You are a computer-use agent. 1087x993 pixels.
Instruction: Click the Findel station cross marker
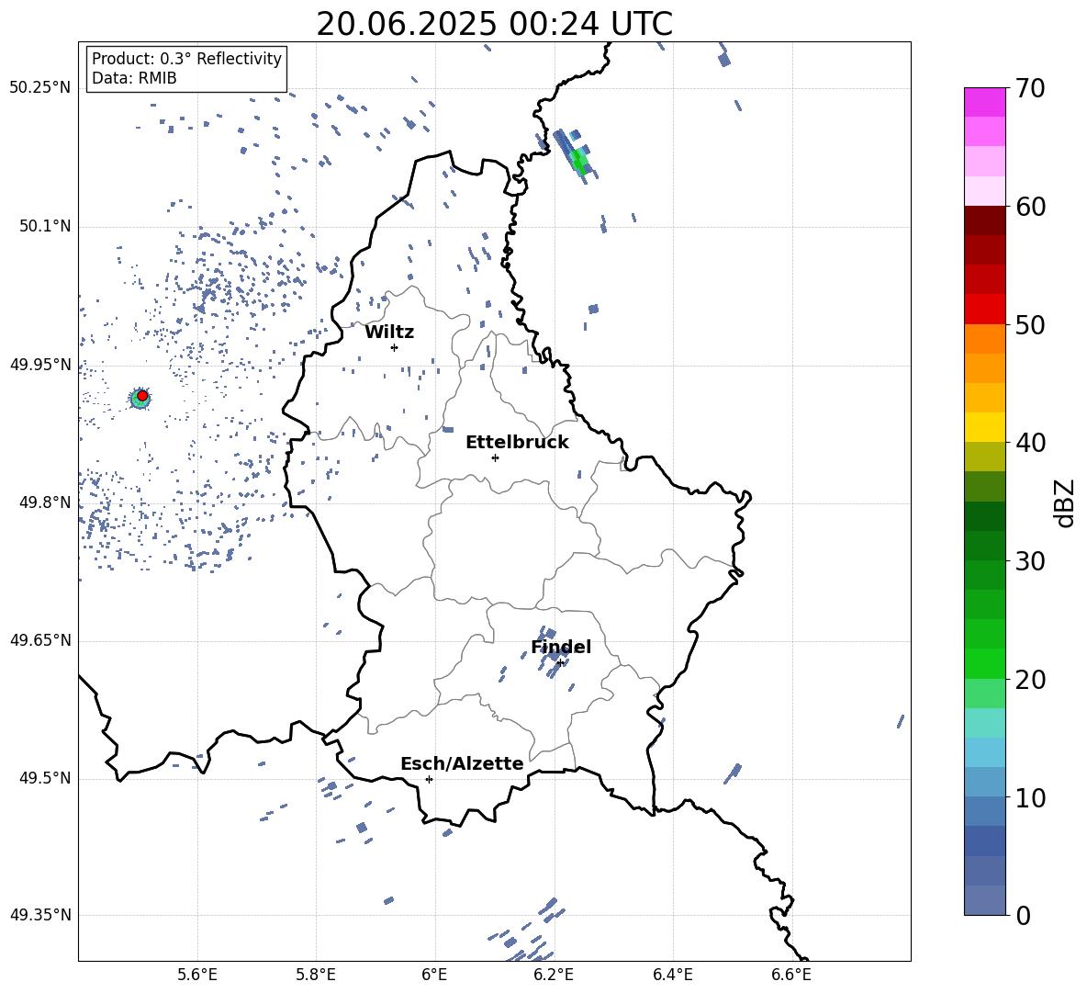[560, 662]
